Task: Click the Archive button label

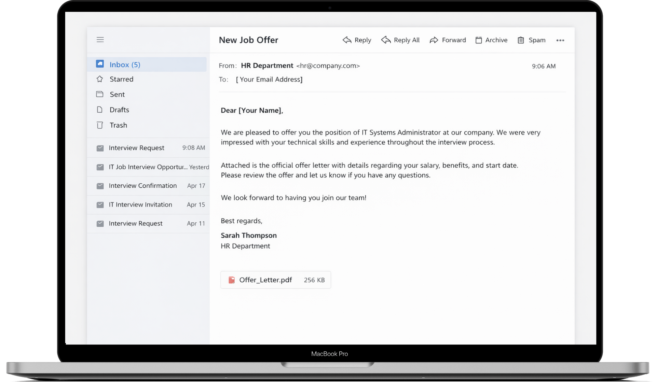Action: (496, 40)
